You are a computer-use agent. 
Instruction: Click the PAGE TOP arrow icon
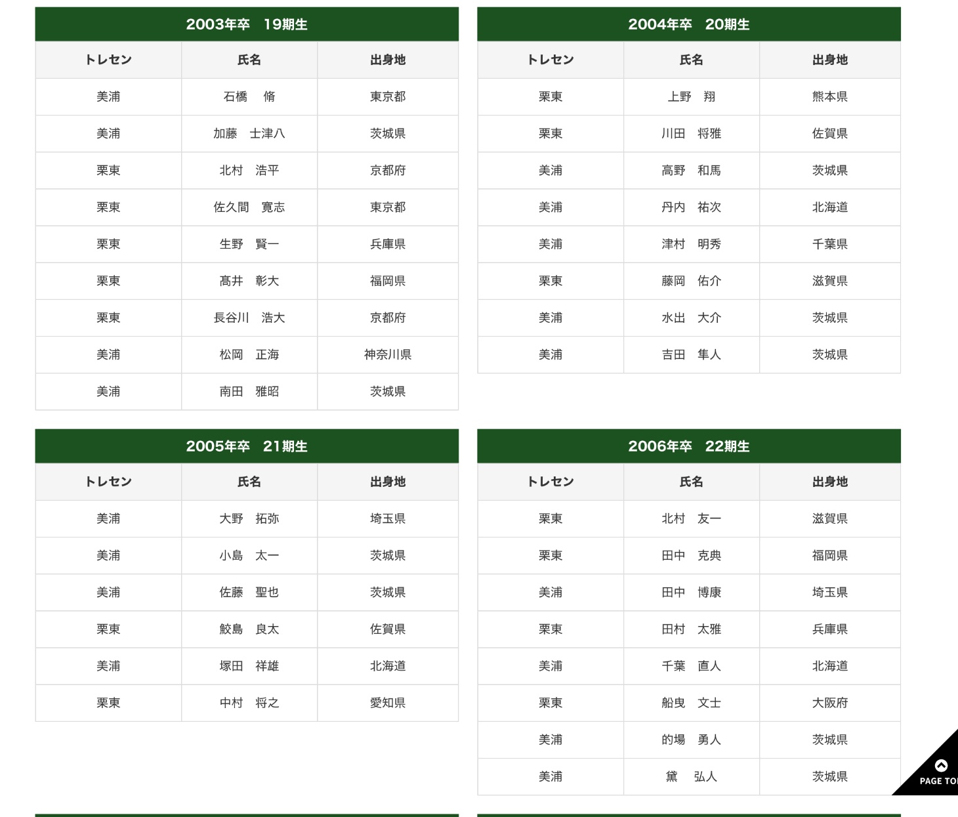940,766
